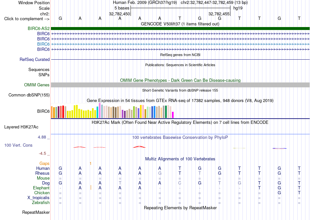Select the X_tropicalis species label
Image resolution: width=310 pixels, height=220 pixels.
[39, 198]
